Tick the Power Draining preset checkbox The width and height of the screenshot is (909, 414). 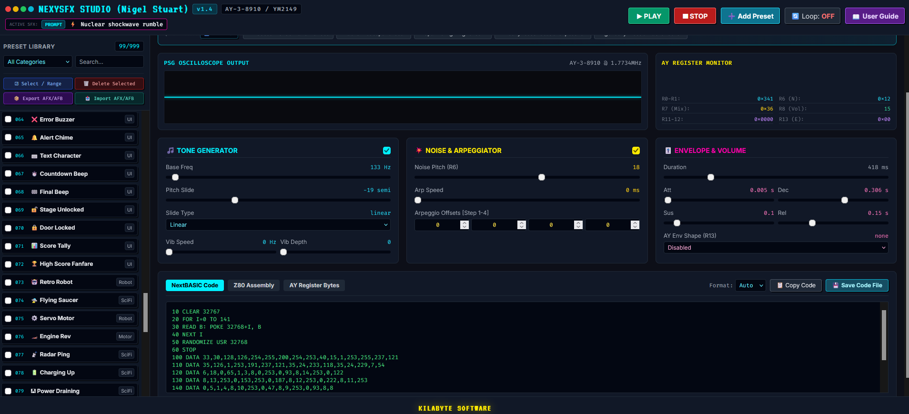tap(8, 391)
